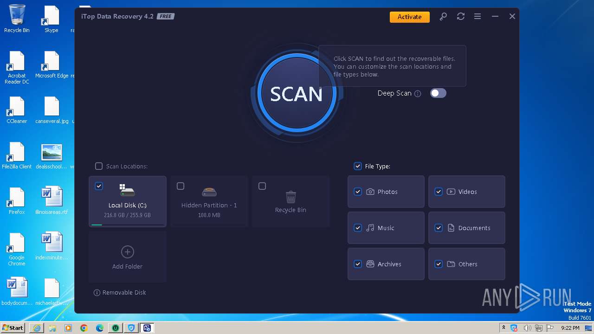
Task: Uncheck the Documents file type checkbox
Action: 439,228
